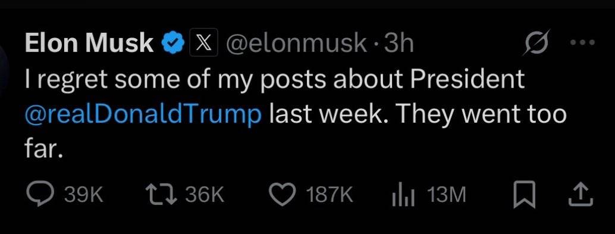615x234 pixels.
Task: Click the reply speech bubble icon
Action: click(39, 195)
